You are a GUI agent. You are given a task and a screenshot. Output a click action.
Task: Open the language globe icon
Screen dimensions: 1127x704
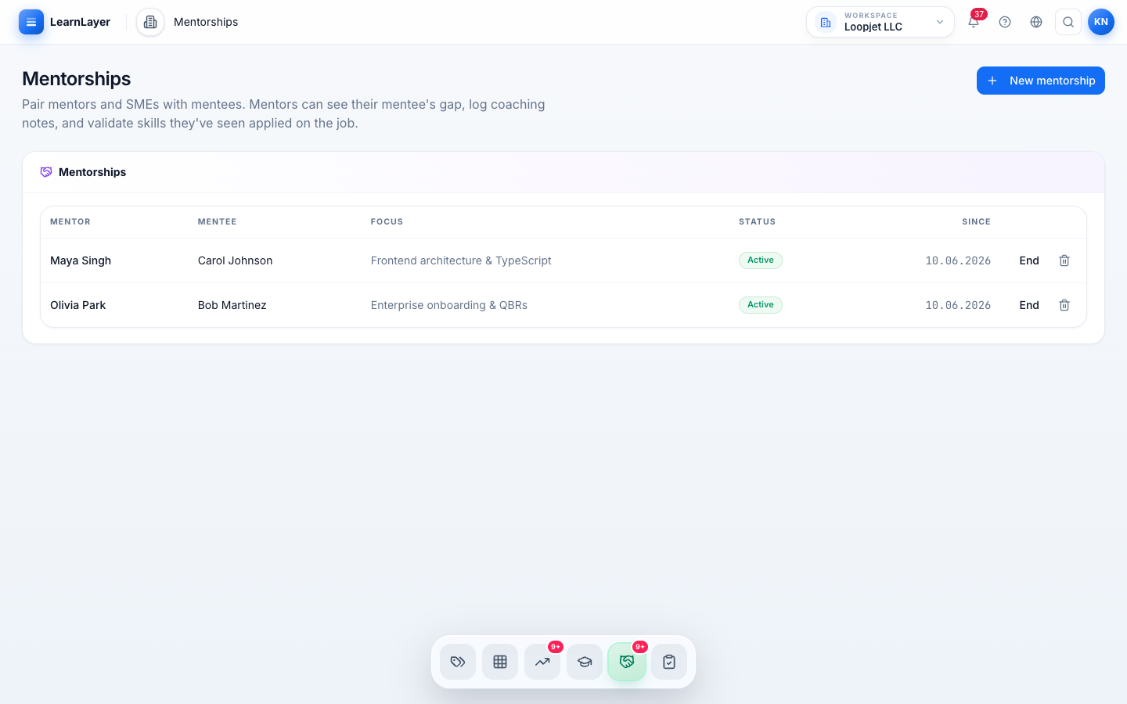click(x=1036, y=22)
